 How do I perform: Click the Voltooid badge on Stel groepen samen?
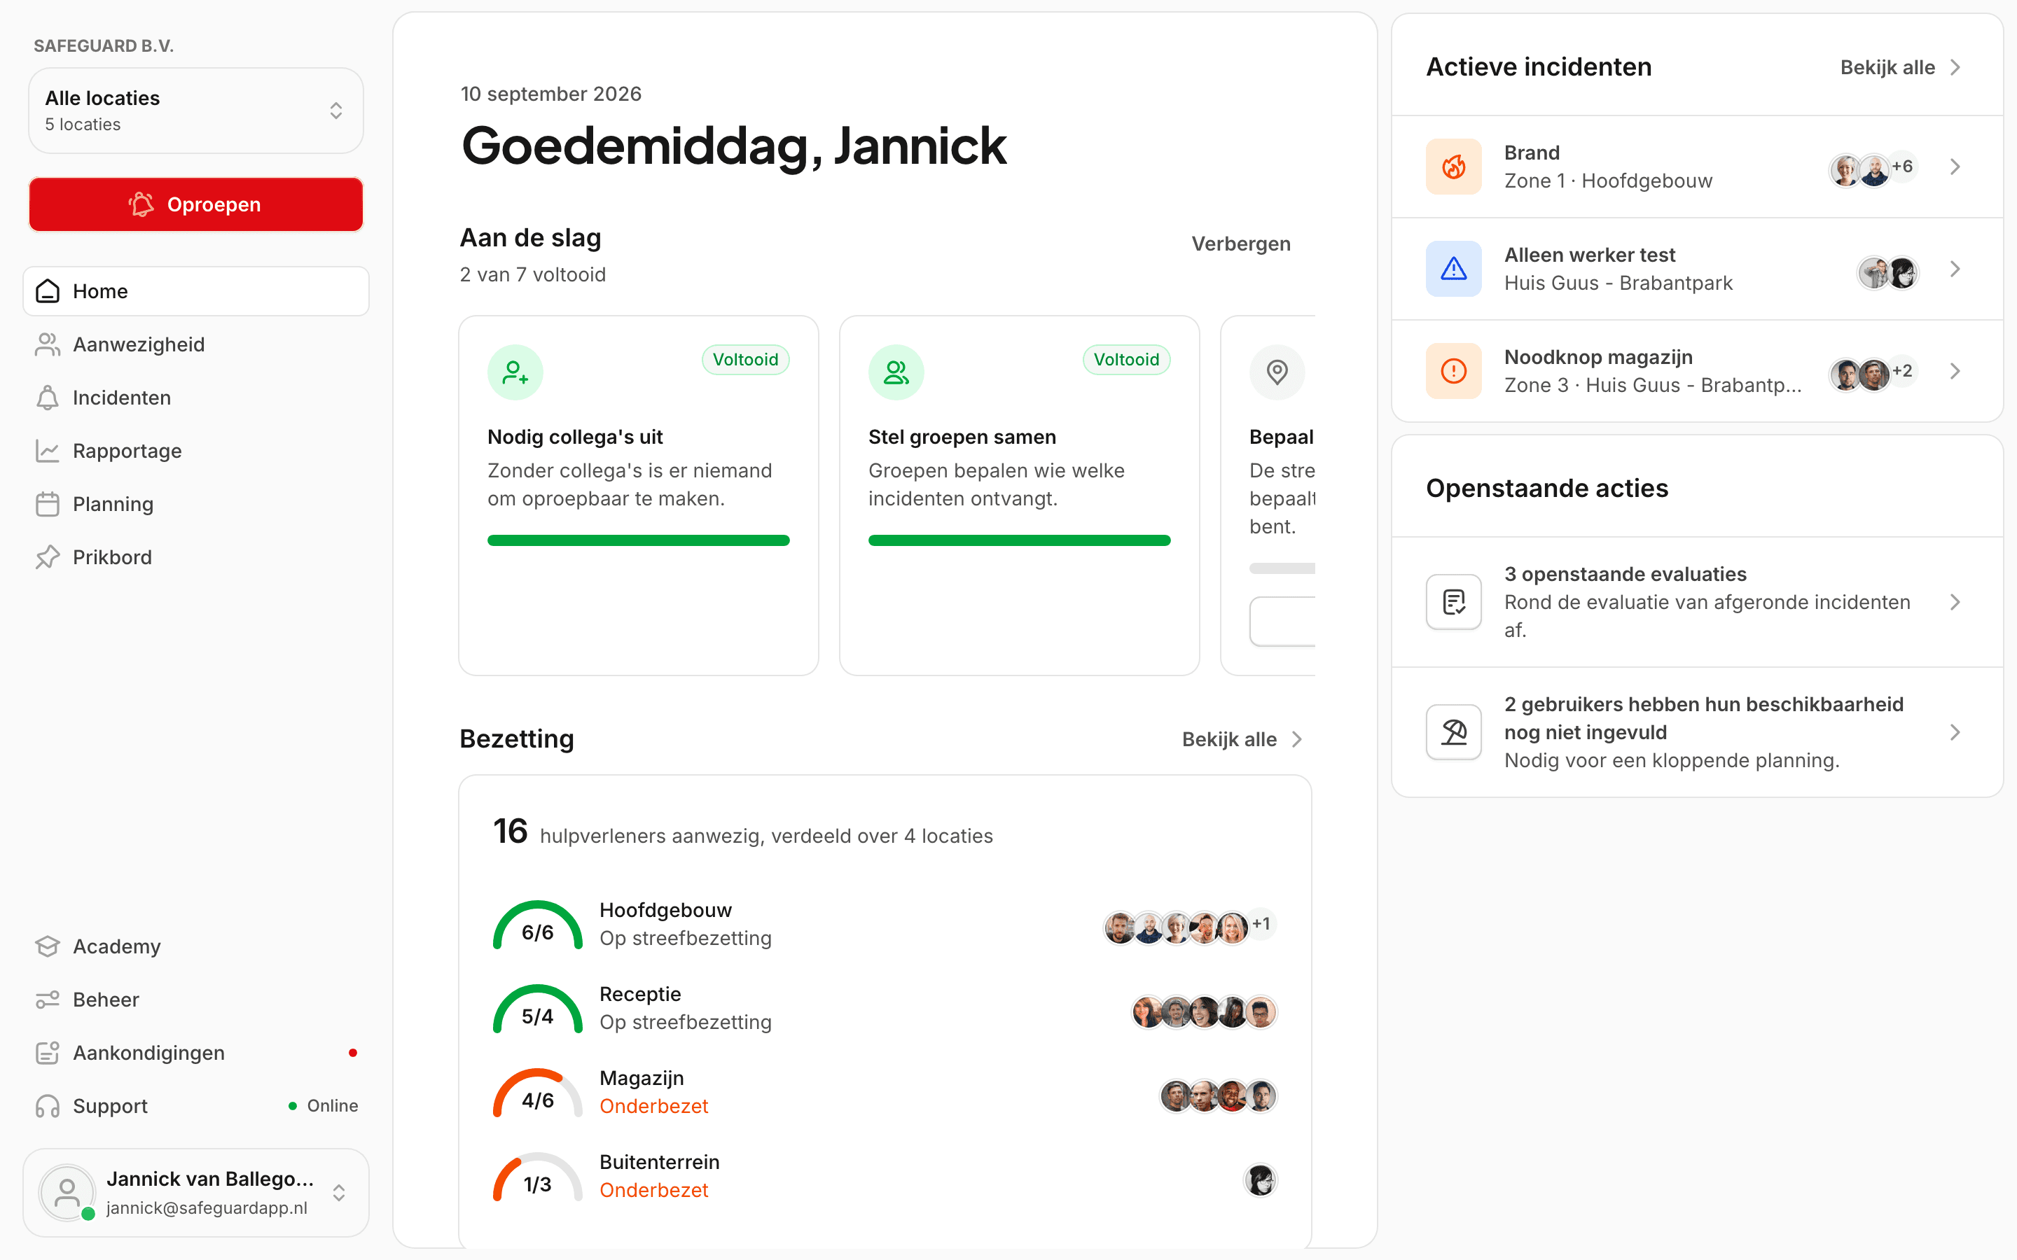click(x=1126, y=360)
